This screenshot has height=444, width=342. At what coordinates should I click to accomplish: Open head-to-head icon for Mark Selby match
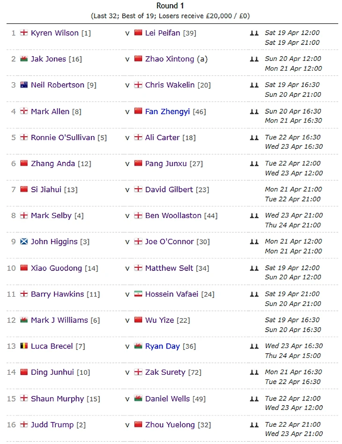click(x=254, y=216)
